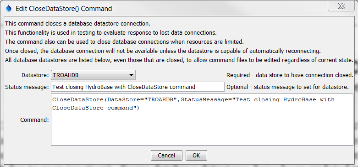Viewport: 358px width, 167px height.
Task: Click the 'All database datastores are listed' line
Action: [x=179, y=60]
